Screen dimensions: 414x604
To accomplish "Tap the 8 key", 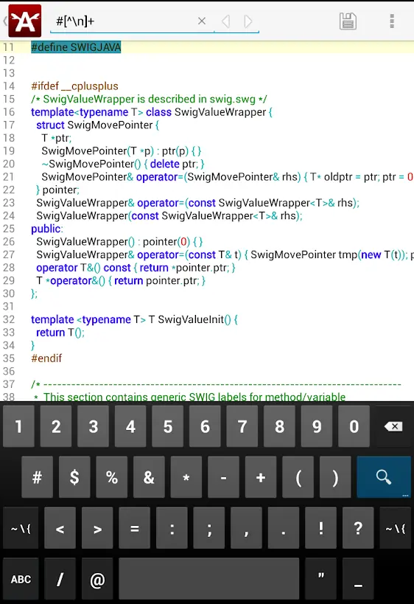I will 279,426.
